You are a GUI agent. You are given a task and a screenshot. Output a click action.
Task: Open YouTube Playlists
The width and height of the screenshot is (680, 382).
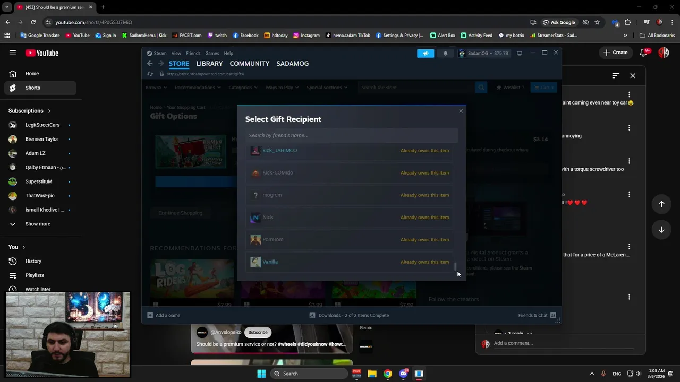40,275
